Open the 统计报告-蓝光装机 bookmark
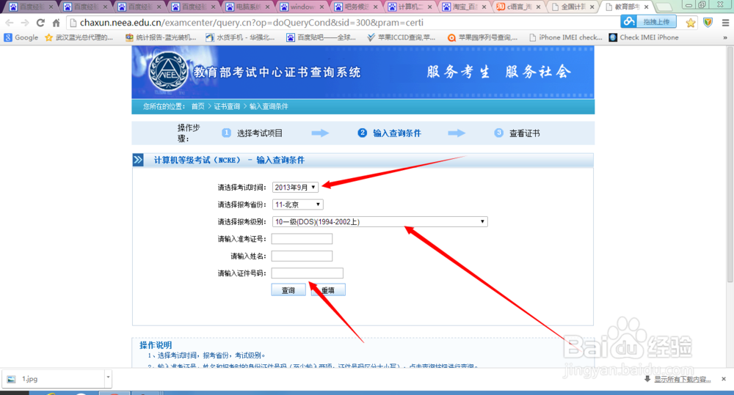This screenshot has width=734, height=395. tap(161, 37)
